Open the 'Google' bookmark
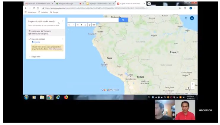The image size is (220, 125). coord(54,12)
